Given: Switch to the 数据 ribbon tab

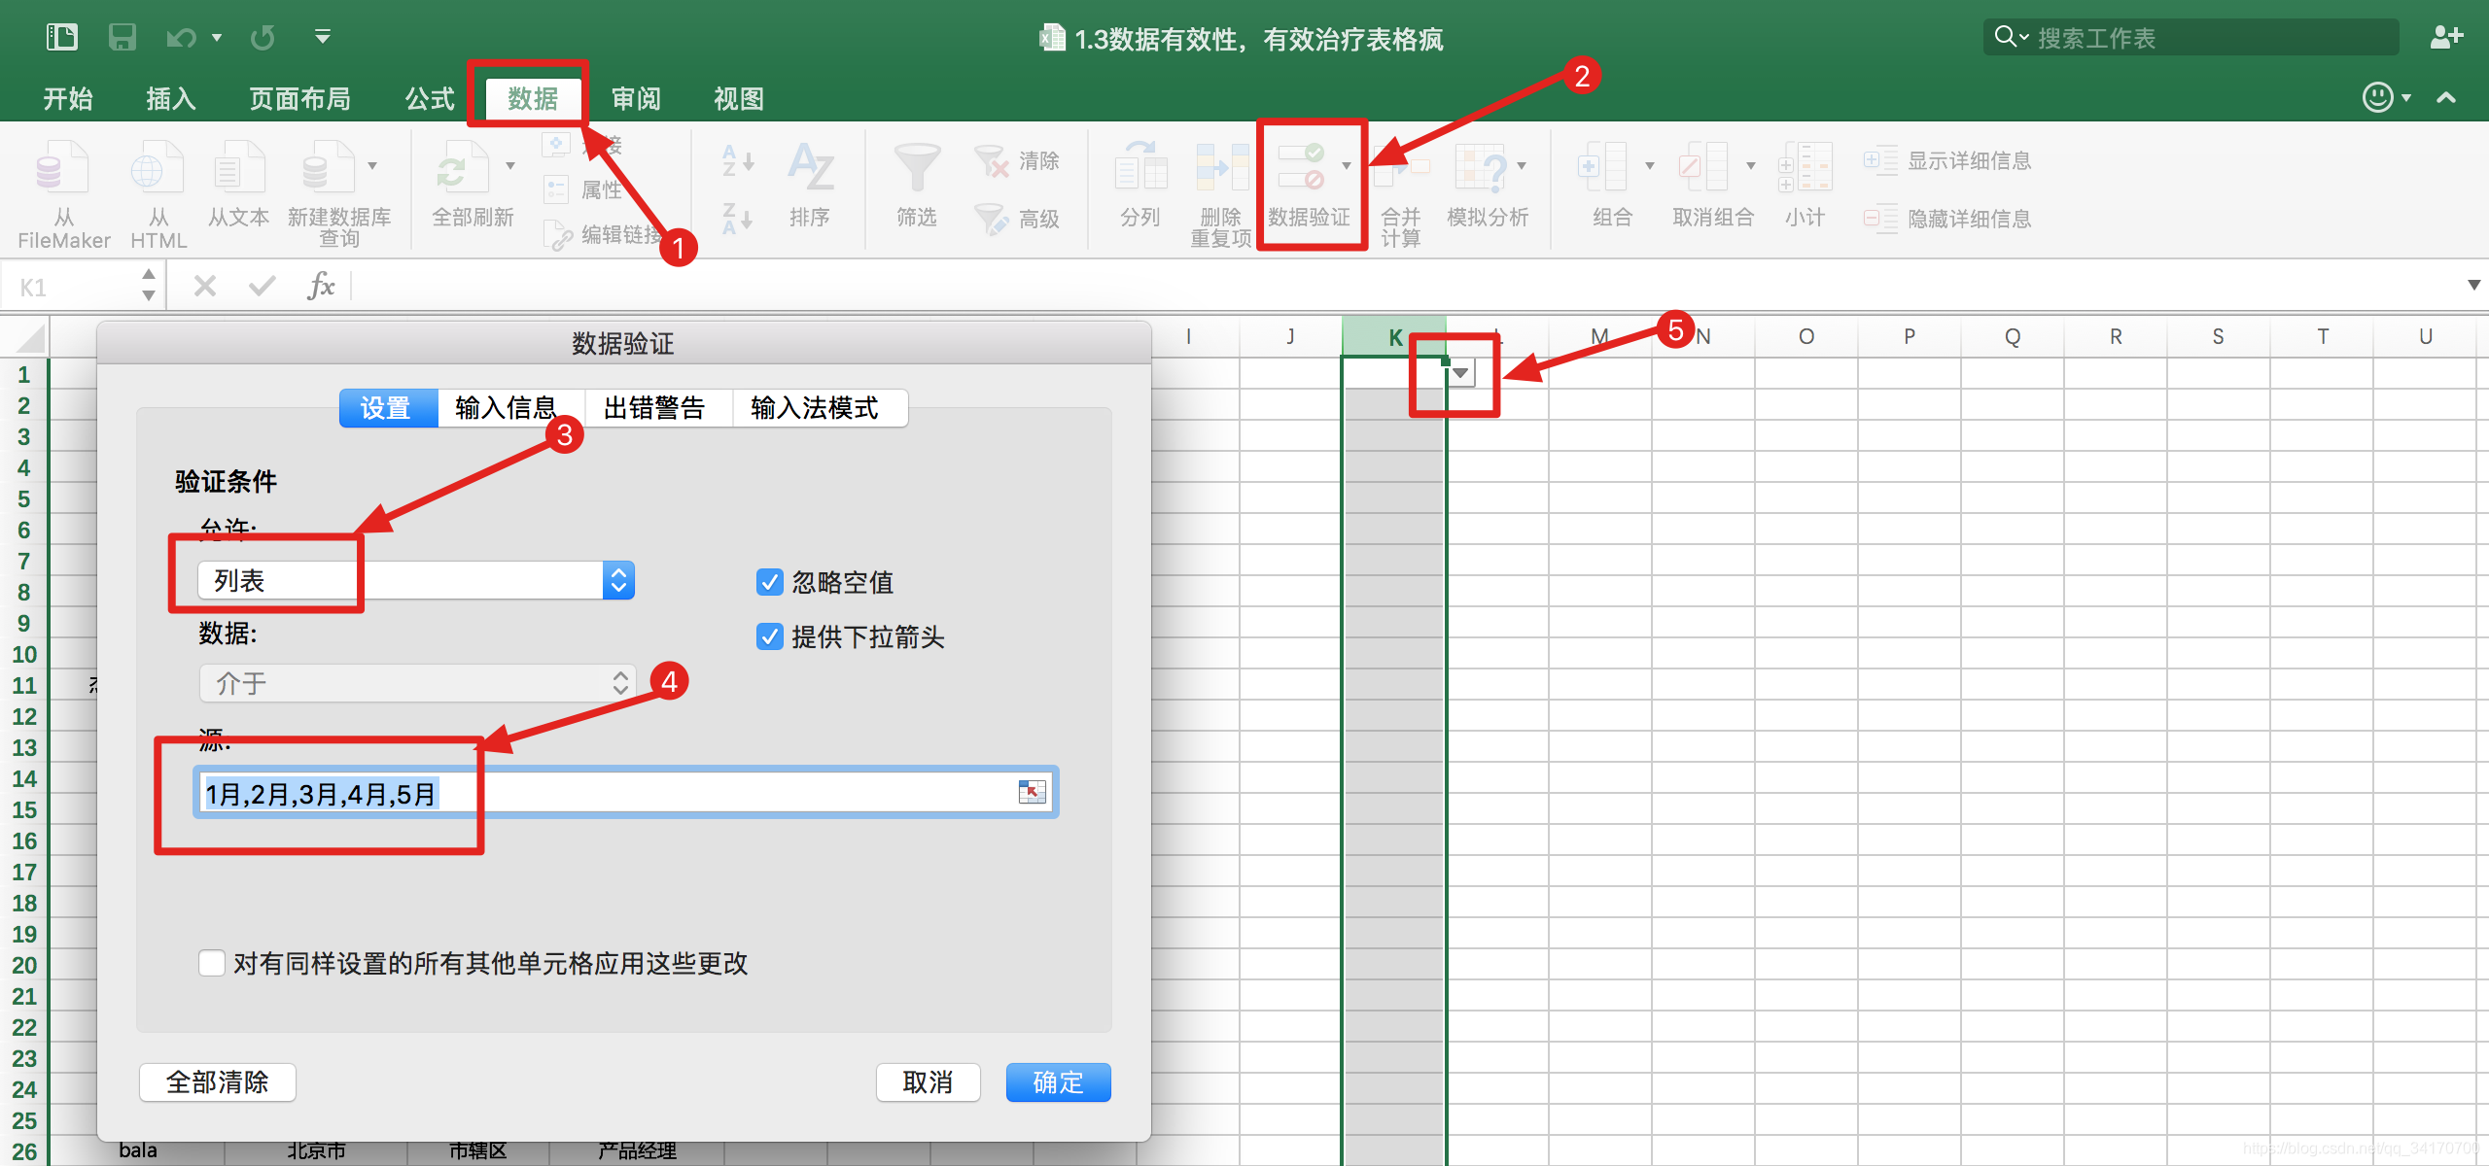Looking at the screenshot, I should click(533, 98).
